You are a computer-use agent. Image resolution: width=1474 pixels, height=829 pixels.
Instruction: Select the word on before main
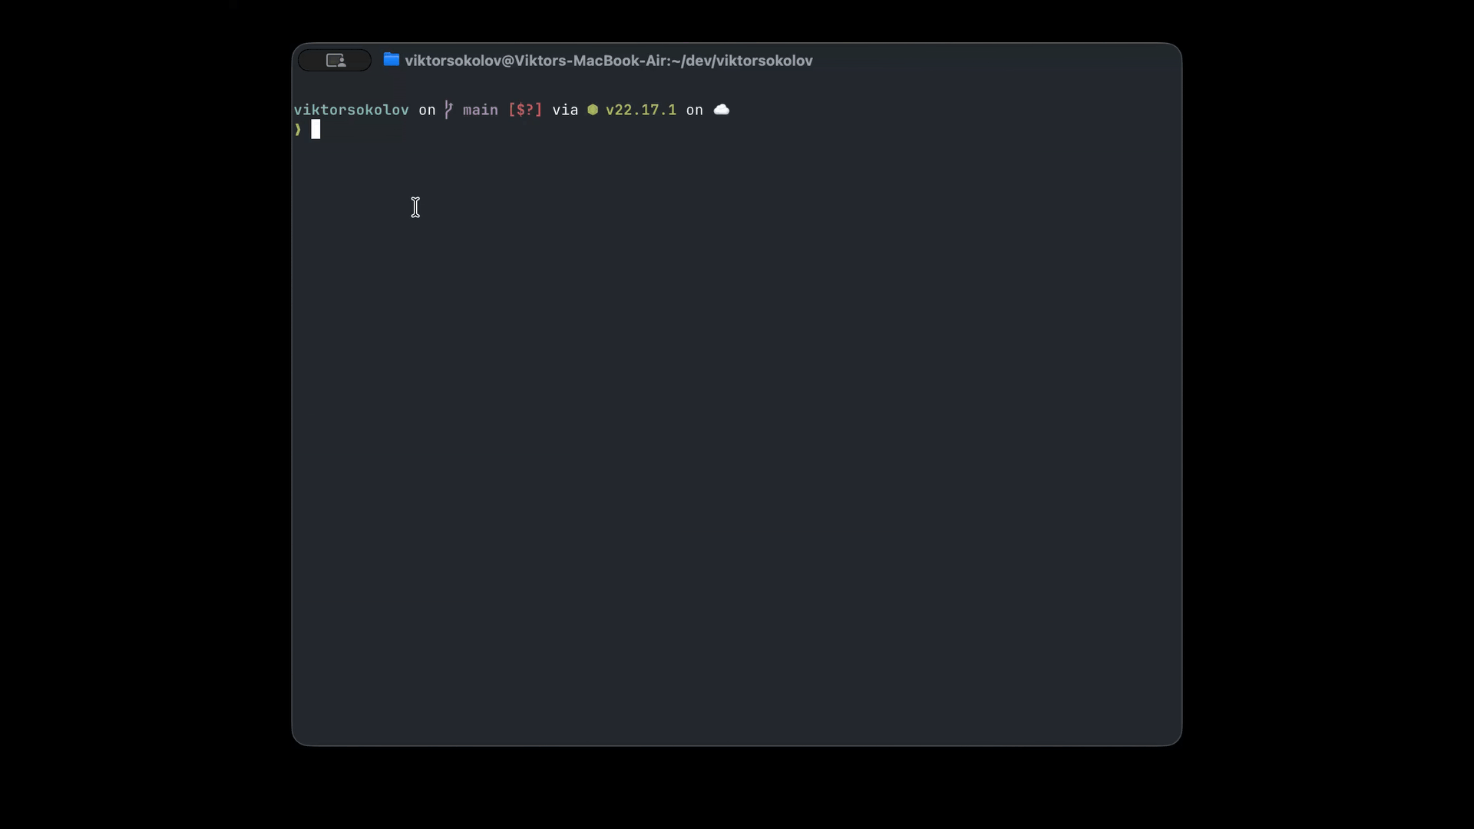pos(427,109)
